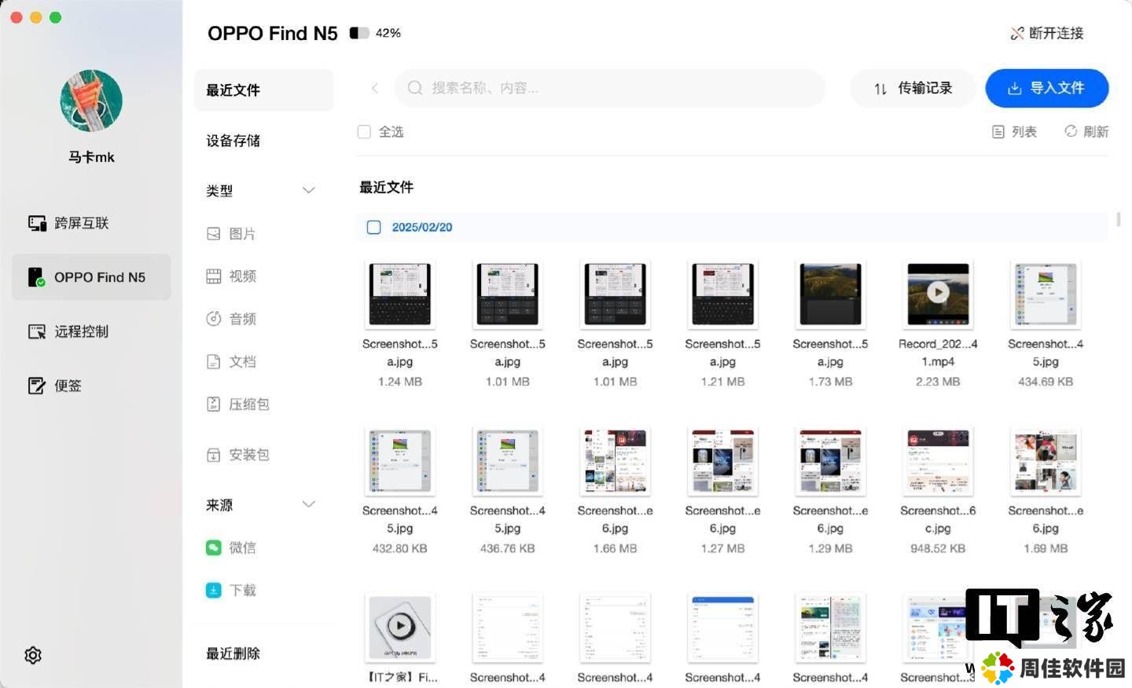
Task: Filter files by 视频 videos
Action: pyautogui.click(x=230, y=276)
